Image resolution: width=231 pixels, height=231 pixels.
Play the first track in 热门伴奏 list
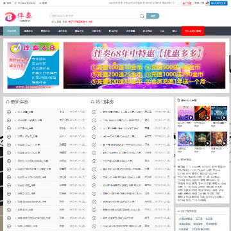coord(94,112)
